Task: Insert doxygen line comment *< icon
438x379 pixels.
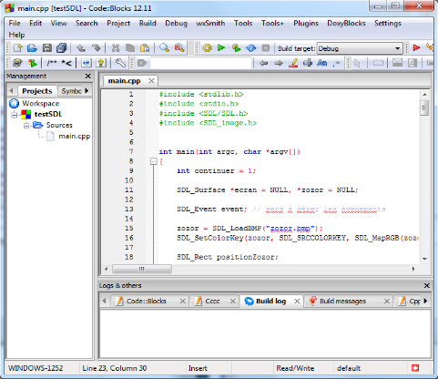Action: point(66,63)
